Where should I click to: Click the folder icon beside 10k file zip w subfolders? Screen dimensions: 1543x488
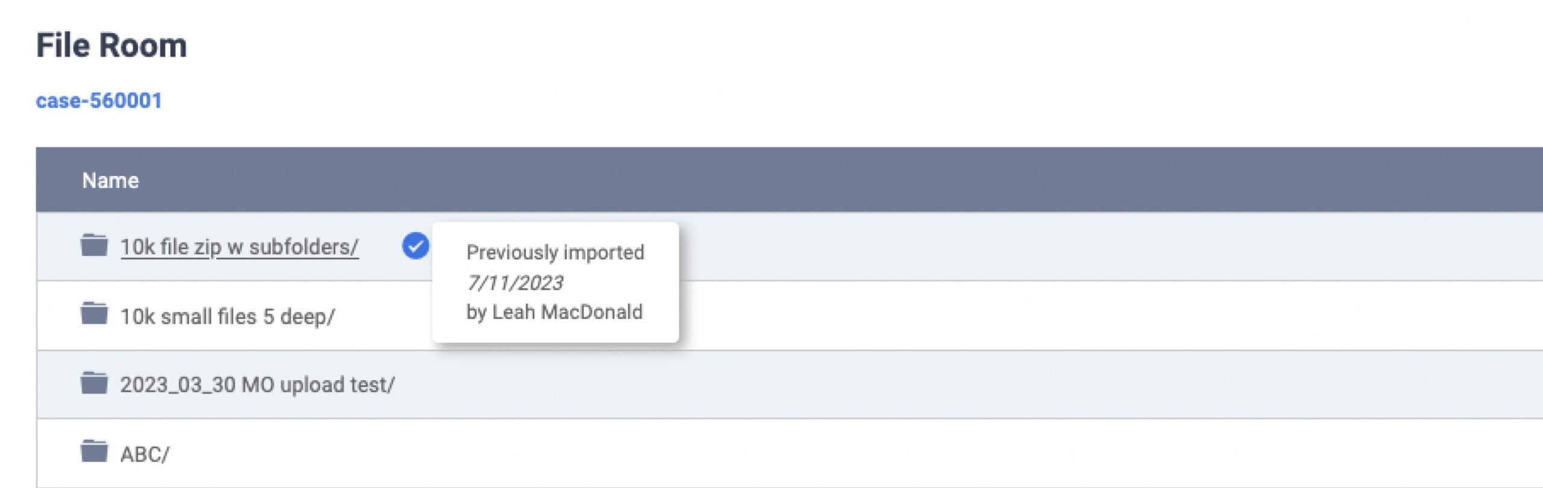pyautogui.click(x=94, y=245)
